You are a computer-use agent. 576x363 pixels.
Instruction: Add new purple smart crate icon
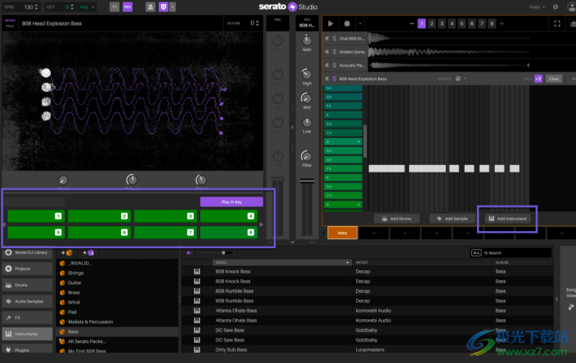[89, 253]
